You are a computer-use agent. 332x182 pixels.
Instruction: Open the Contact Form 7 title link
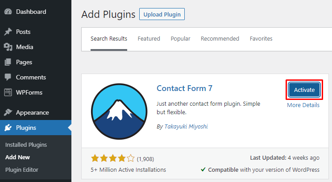183,88
